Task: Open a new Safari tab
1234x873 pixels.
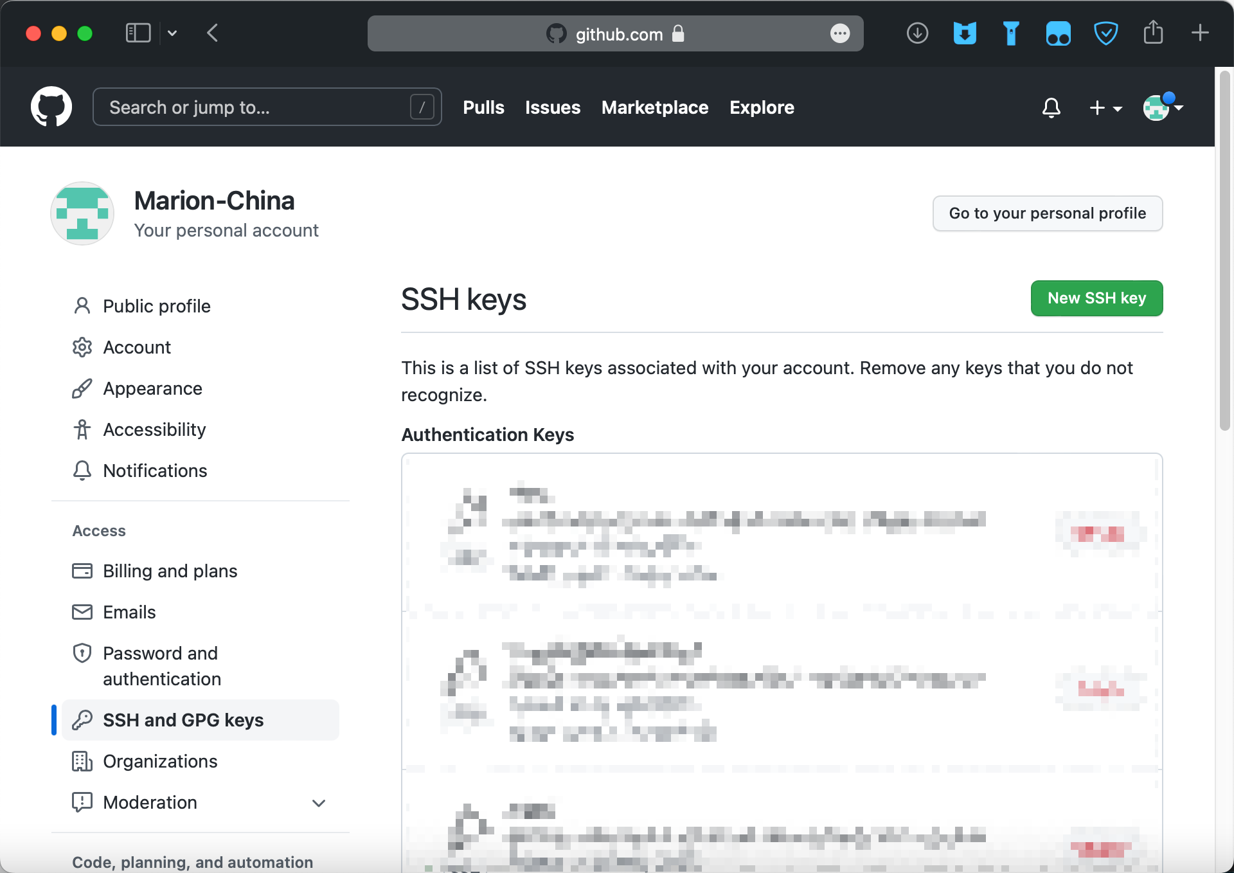Action: [1199, 33]
